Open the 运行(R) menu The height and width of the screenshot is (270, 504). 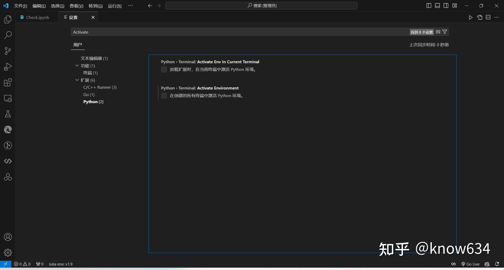pyautogui.click(x=115, y=6)
